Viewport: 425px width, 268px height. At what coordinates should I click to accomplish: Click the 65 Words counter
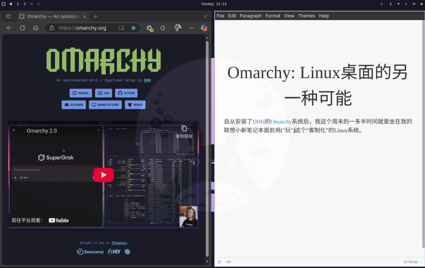[x=410, y=262]
